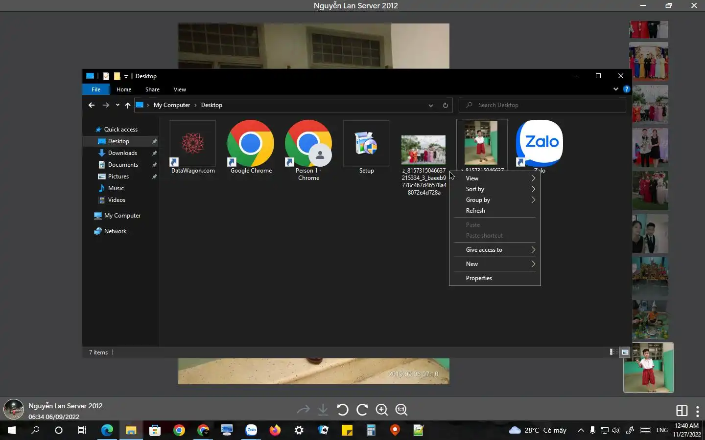The image size is (705, 440).
Task: Open Documents in the Quick access sidebar
Action: coord(123,165)
